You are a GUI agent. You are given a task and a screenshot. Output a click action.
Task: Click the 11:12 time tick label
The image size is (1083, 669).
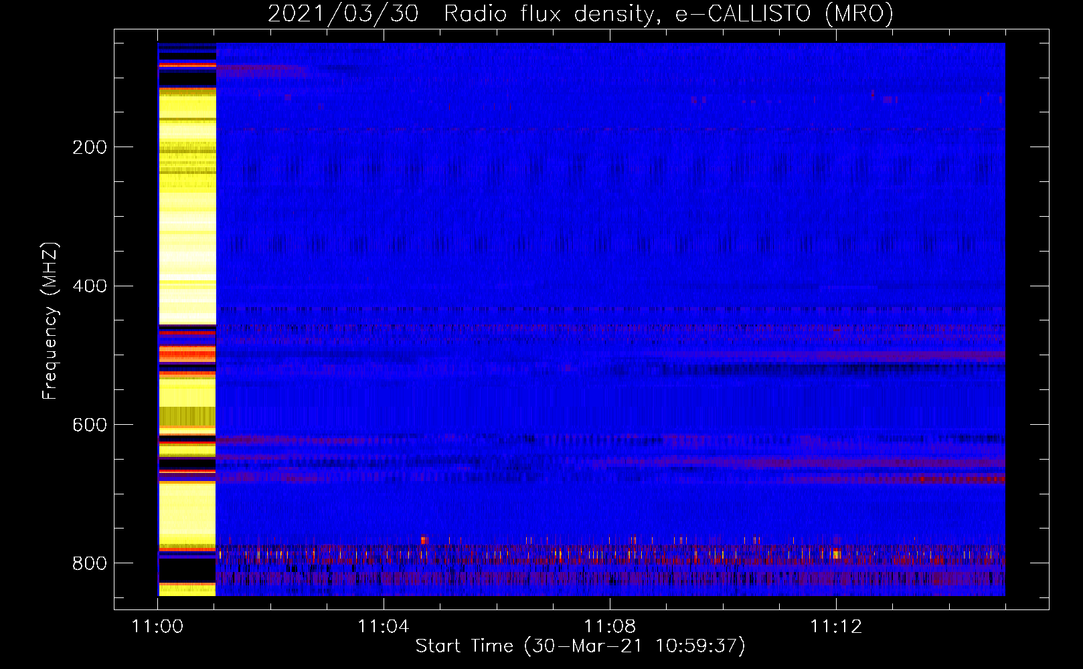pos(836,627)
